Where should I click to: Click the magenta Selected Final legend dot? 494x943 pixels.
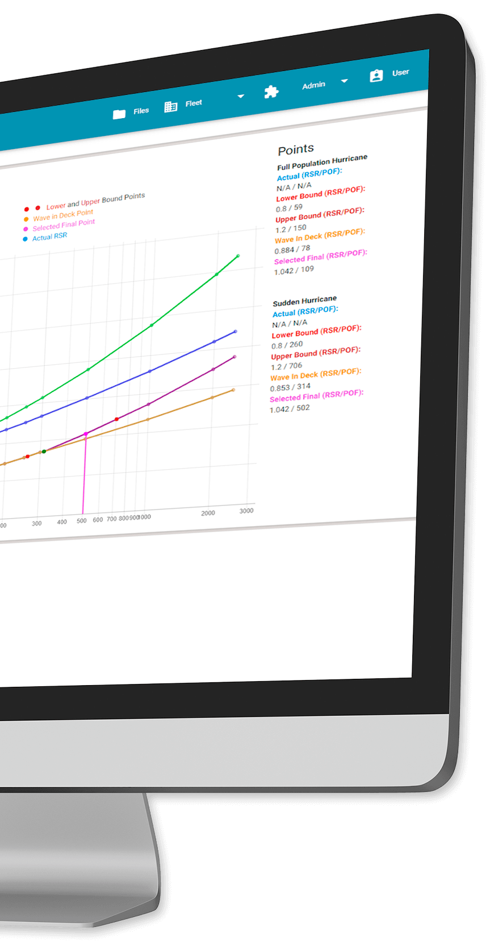(x=26, y=229)
